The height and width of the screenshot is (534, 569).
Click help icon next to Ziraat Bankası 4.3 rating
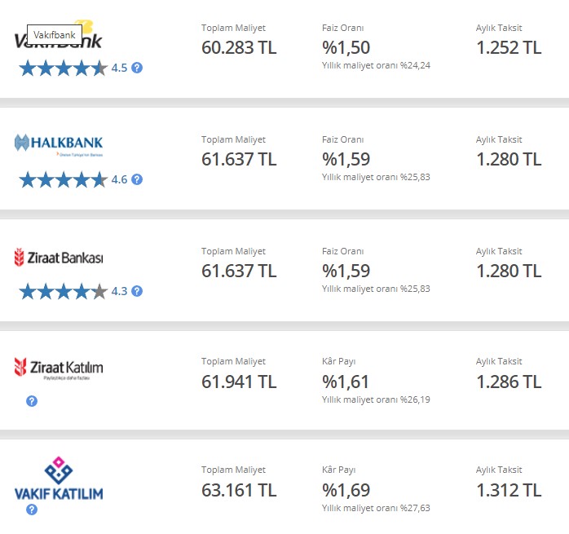(137, 291)
